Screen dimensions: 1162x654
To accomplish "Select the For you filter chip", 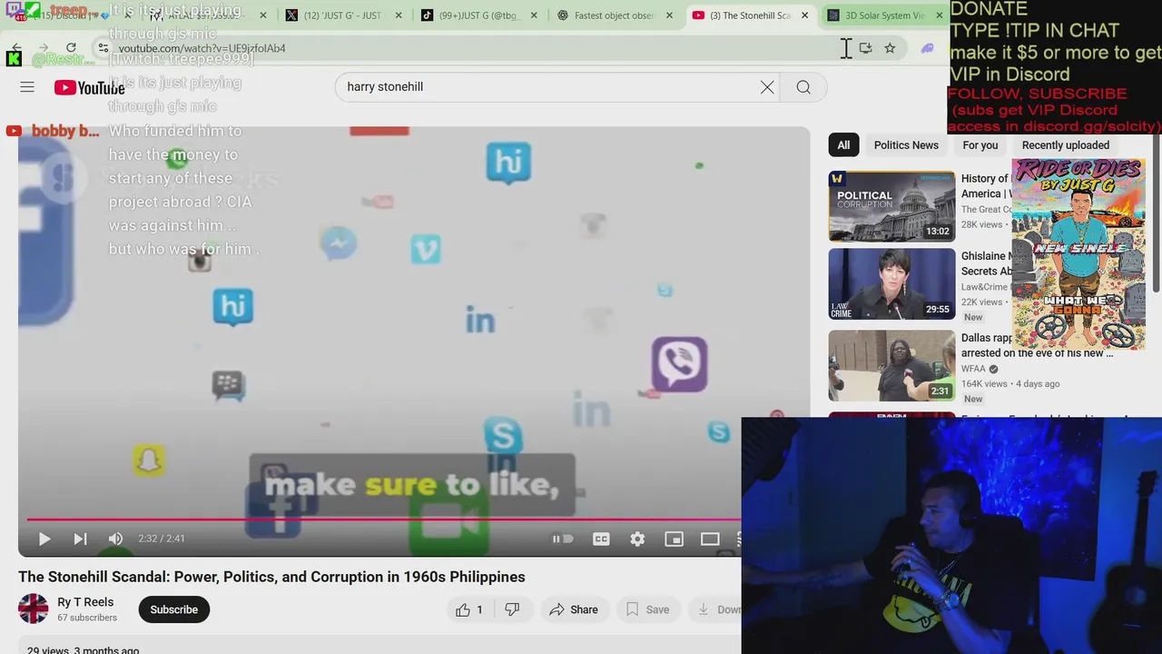I will [x=980, y=145].
